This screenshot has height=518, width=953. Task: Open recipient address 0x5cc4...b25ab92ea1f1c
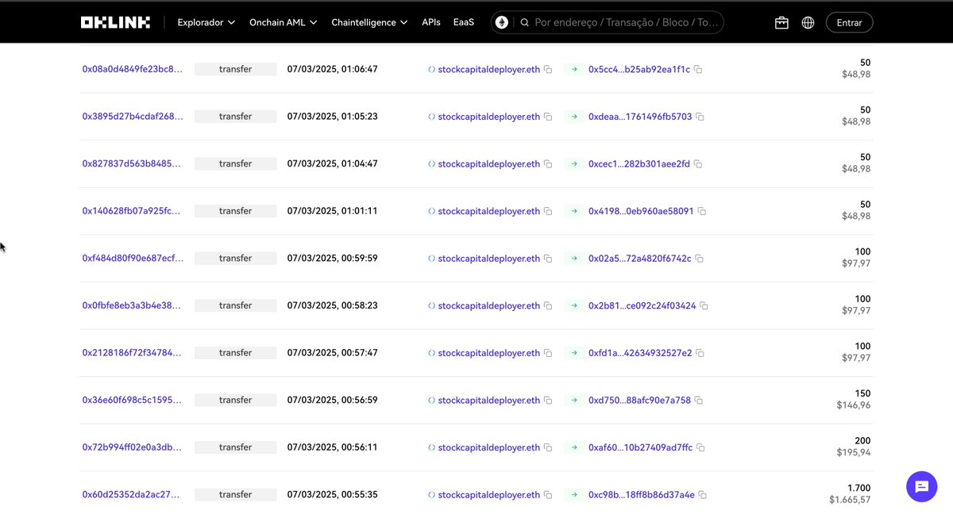coord(639,69)
